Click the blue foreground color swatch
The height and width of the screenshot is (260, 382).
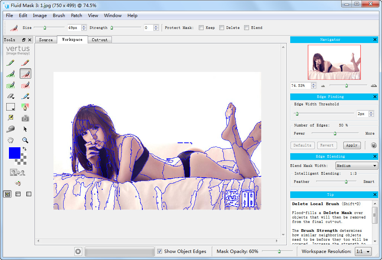point(14,153)
